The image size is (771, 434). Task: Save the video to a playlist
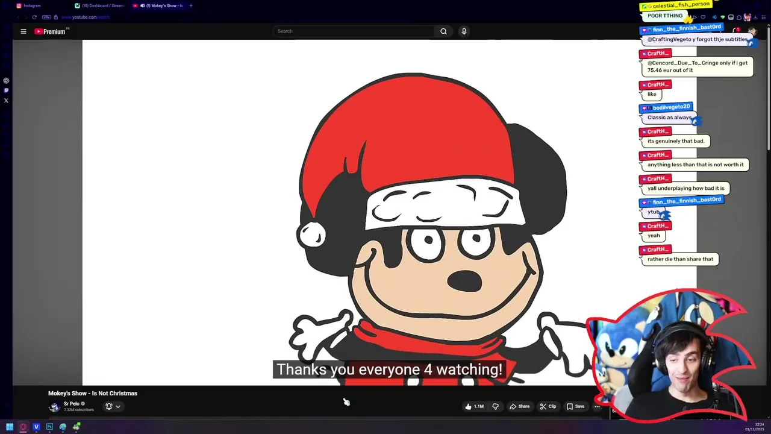pyautogui.click(x=575, y=406)
